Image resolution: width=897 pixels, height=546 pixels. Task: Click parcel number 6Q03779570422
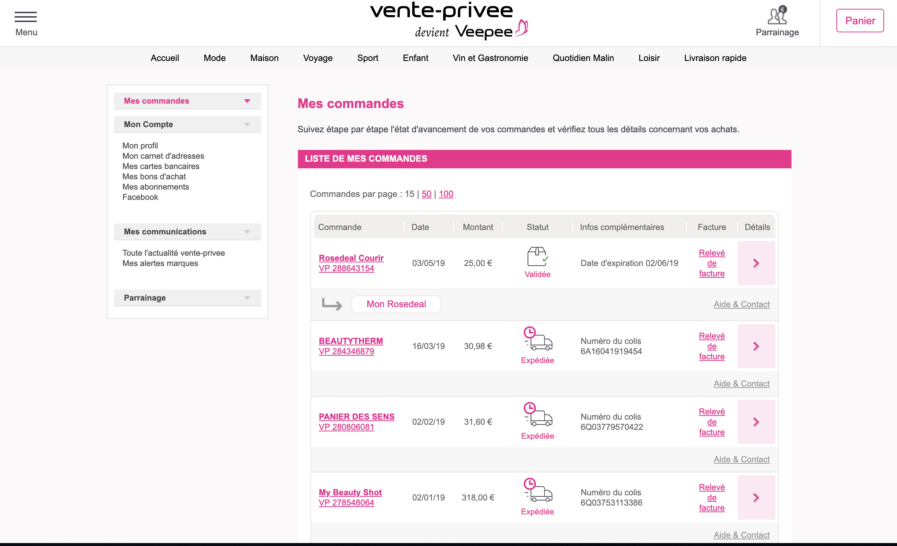point(612,427)
